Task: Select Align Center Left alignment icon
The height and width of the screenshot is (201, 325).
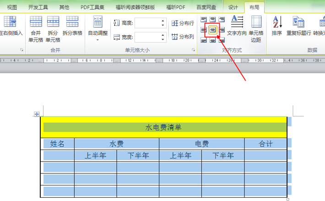Action: pos(204,30)
